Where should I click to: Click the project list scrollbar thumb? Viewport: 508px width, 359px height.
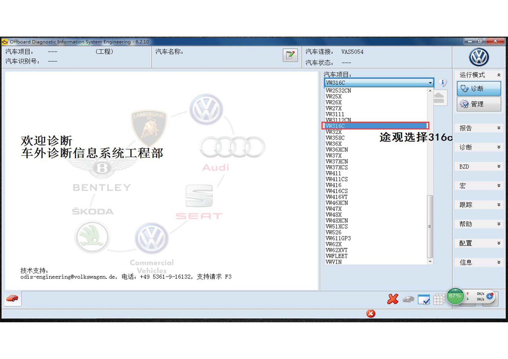pyautogui.click(x=430, y=226)
